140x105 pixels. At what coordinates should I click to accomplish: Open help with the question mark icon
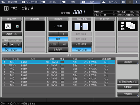[137, 2]
